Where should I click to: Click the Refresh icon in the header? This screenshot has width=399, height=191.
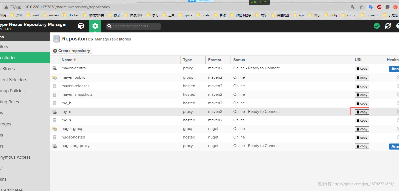[388, 26]
